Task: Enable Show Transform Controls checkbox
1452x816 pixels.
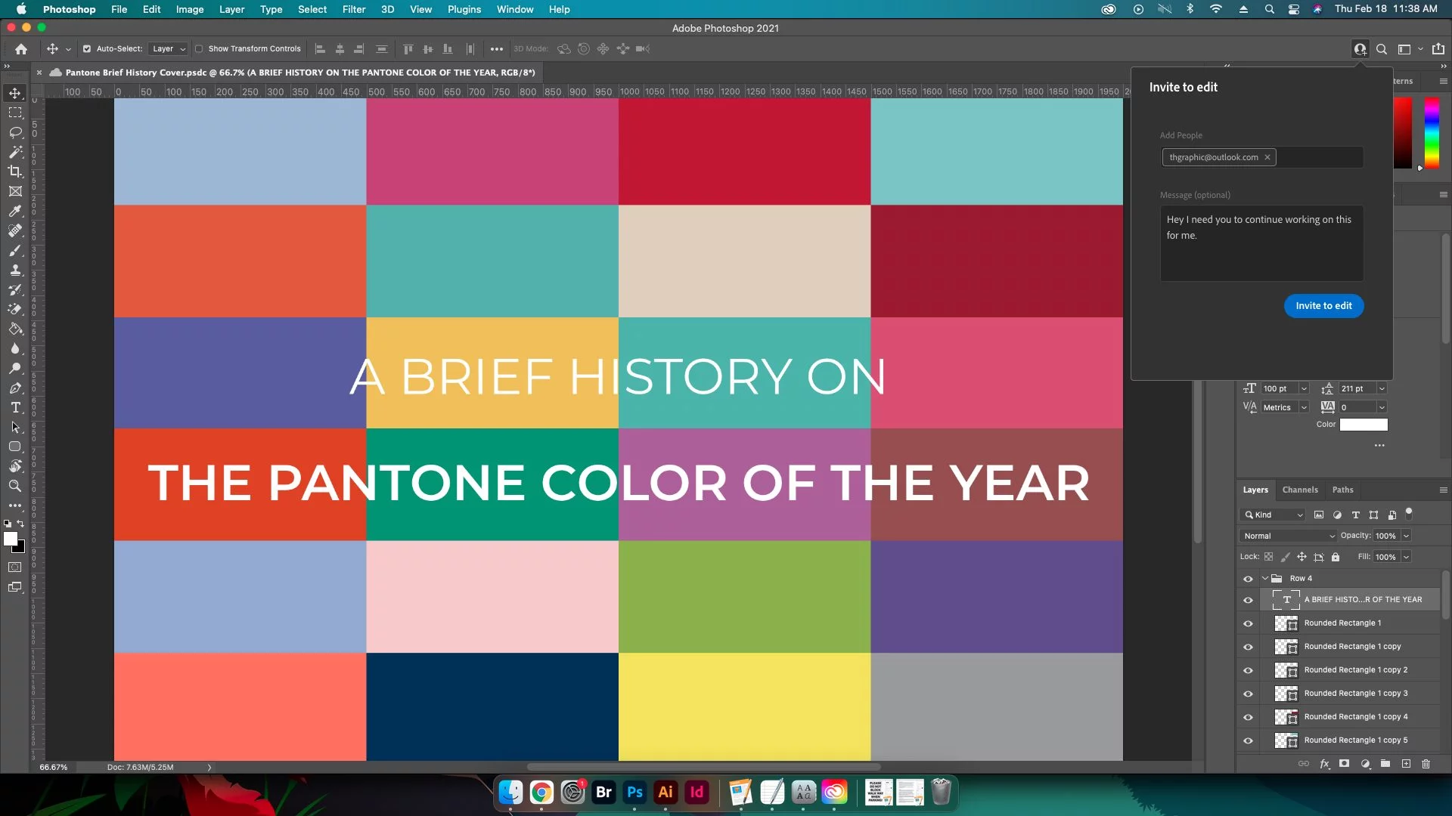Action: (199, 49)
